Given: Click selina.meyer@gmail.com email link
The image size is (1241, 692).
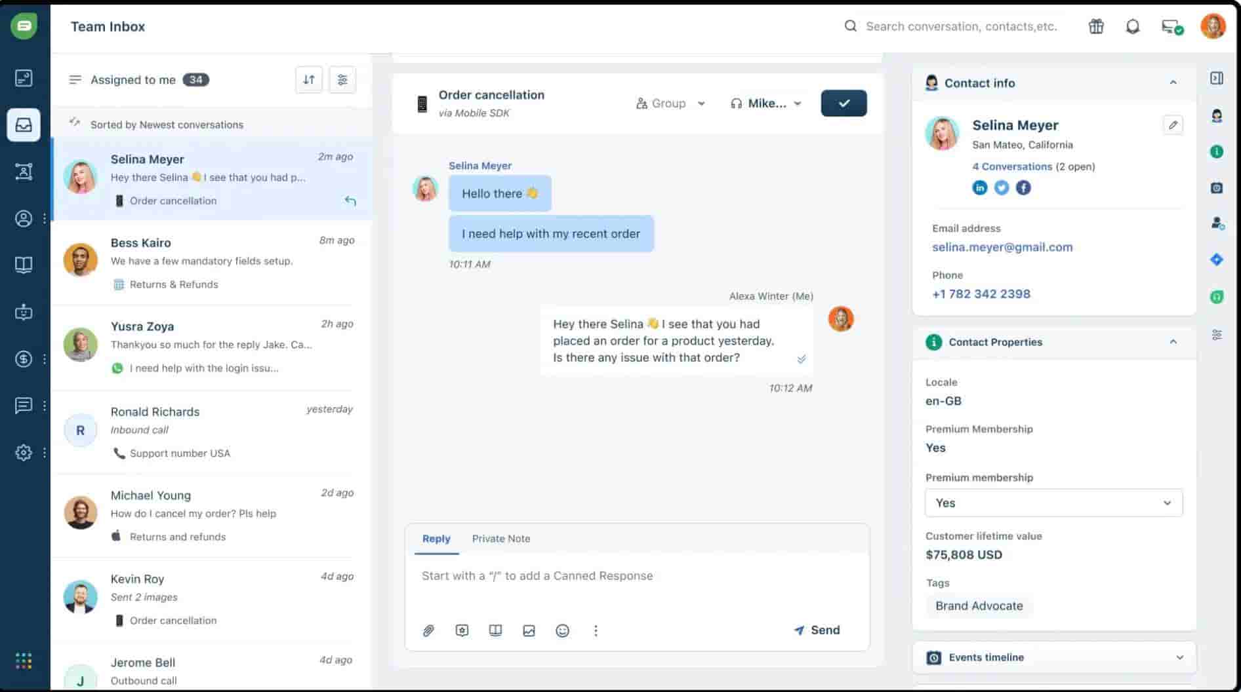Looking at the screenshot, I should point(1002,247).
